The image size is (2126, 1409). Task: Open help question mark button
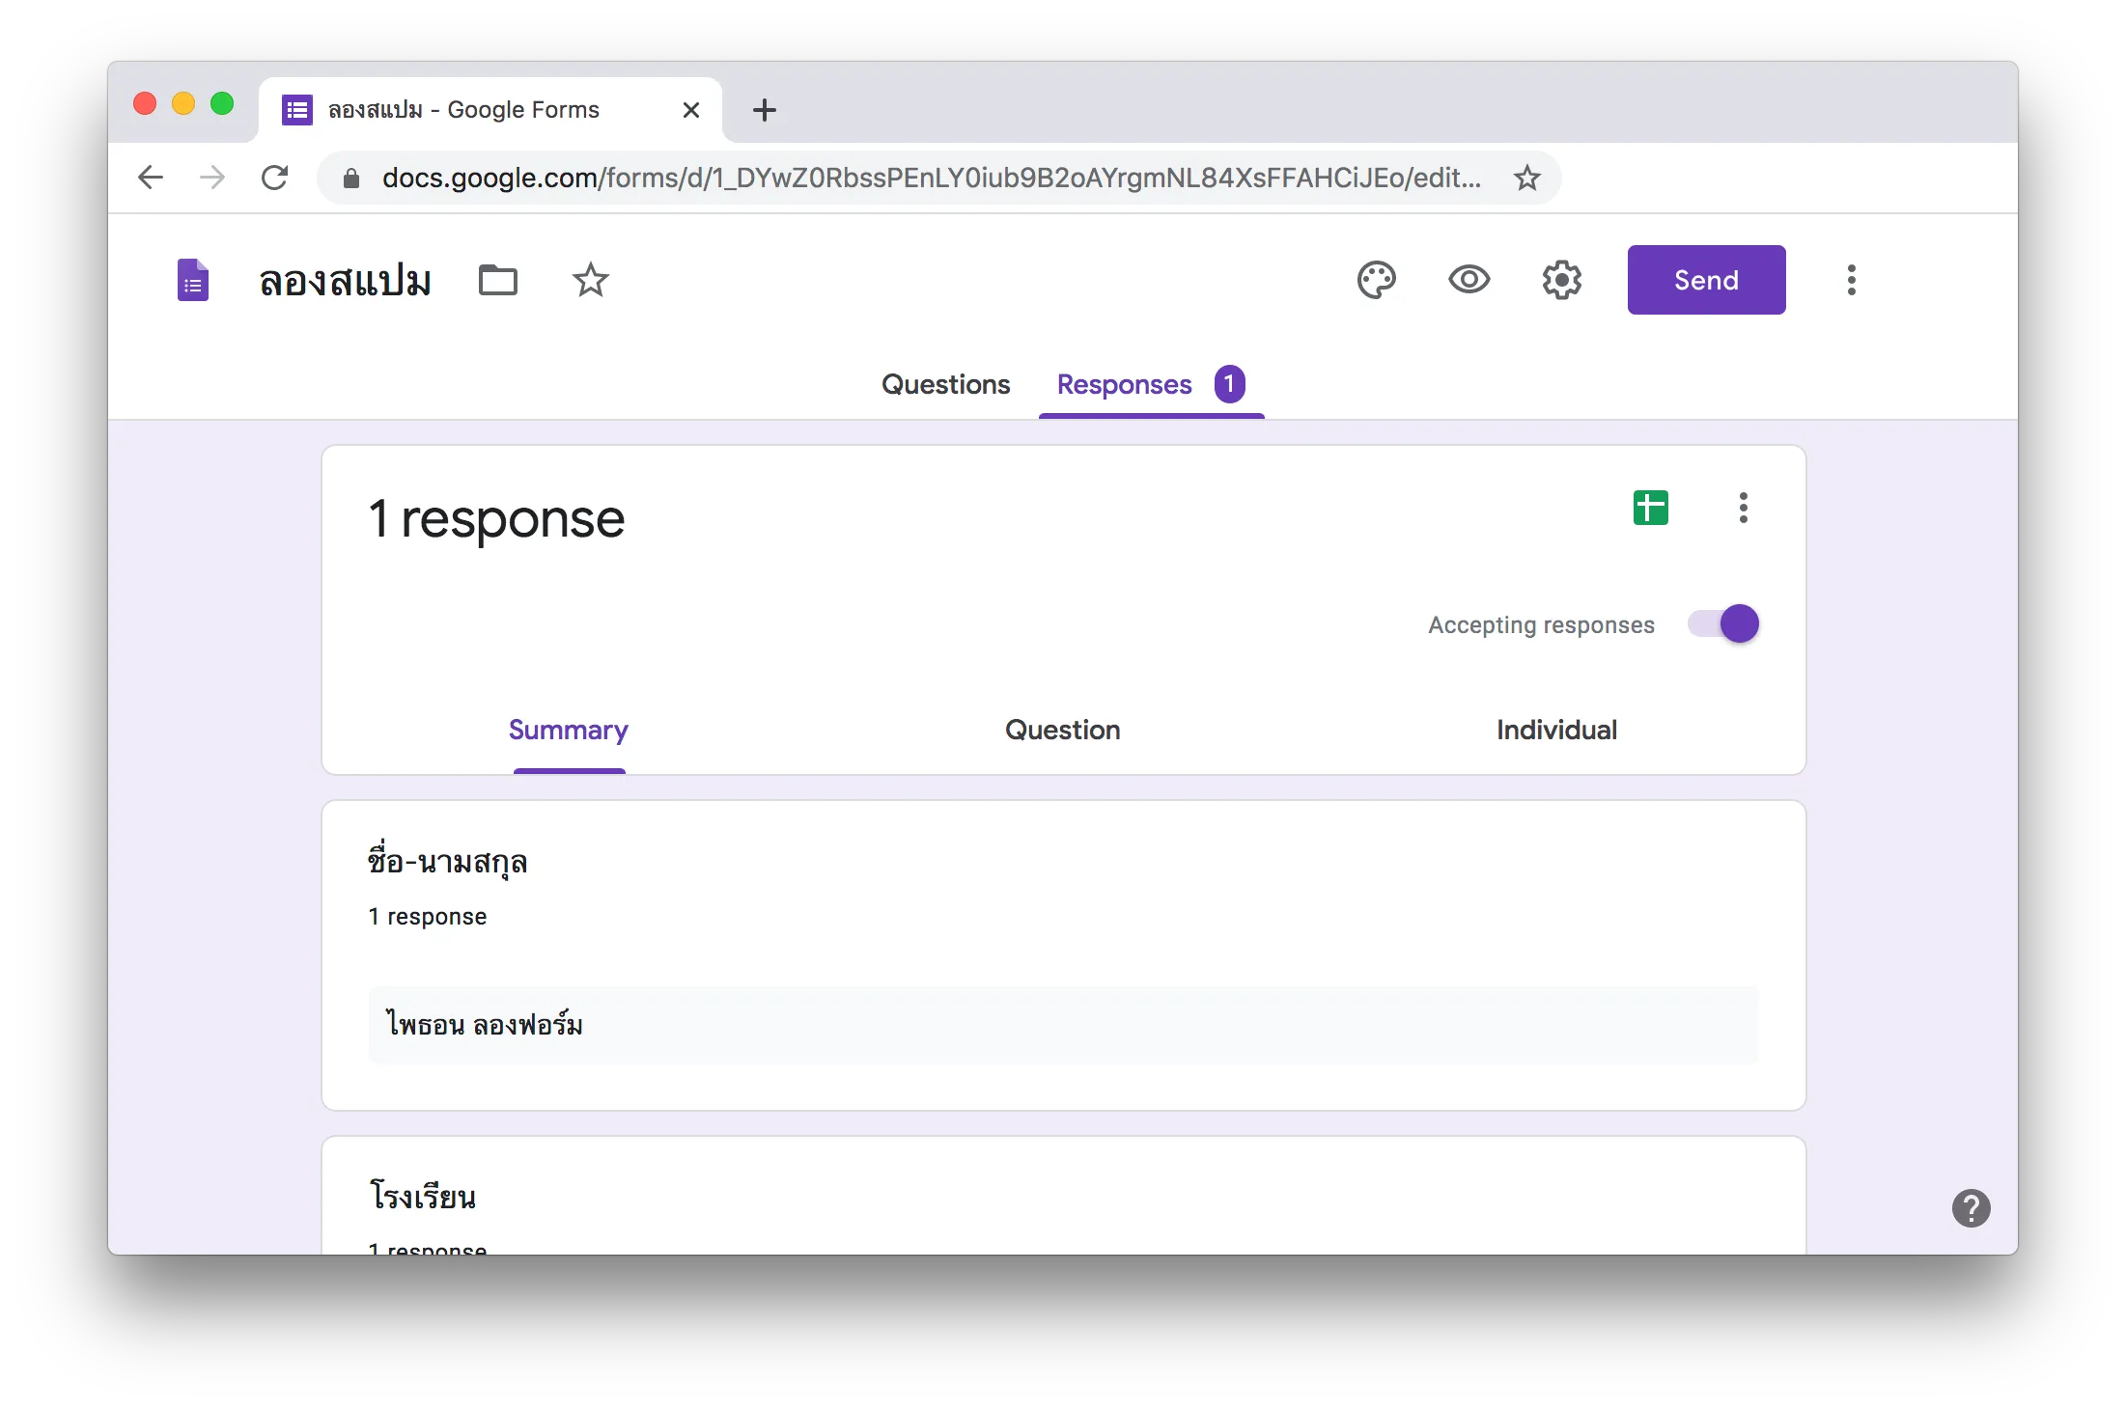[1971, 1207]
